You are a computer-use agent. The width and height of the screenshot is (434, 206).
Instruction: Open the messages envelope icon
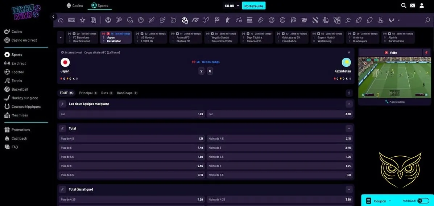click(x=412, y=5)
